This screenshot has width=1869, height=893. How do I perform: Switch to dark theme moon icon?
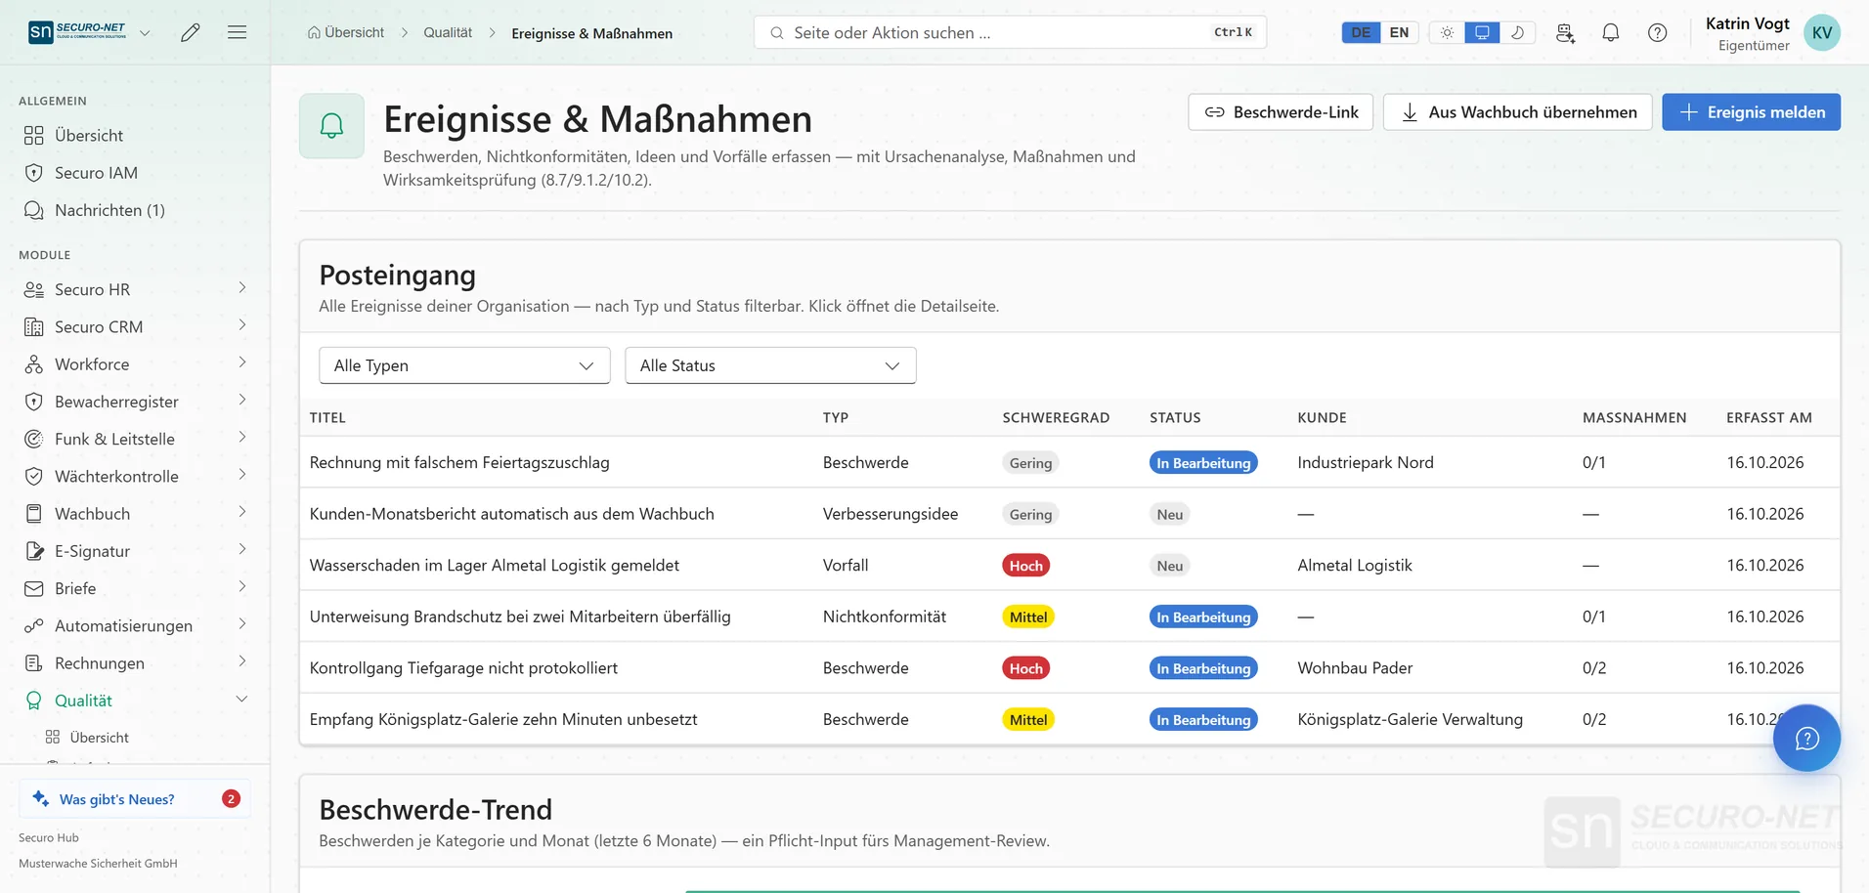pos(1518,32)
